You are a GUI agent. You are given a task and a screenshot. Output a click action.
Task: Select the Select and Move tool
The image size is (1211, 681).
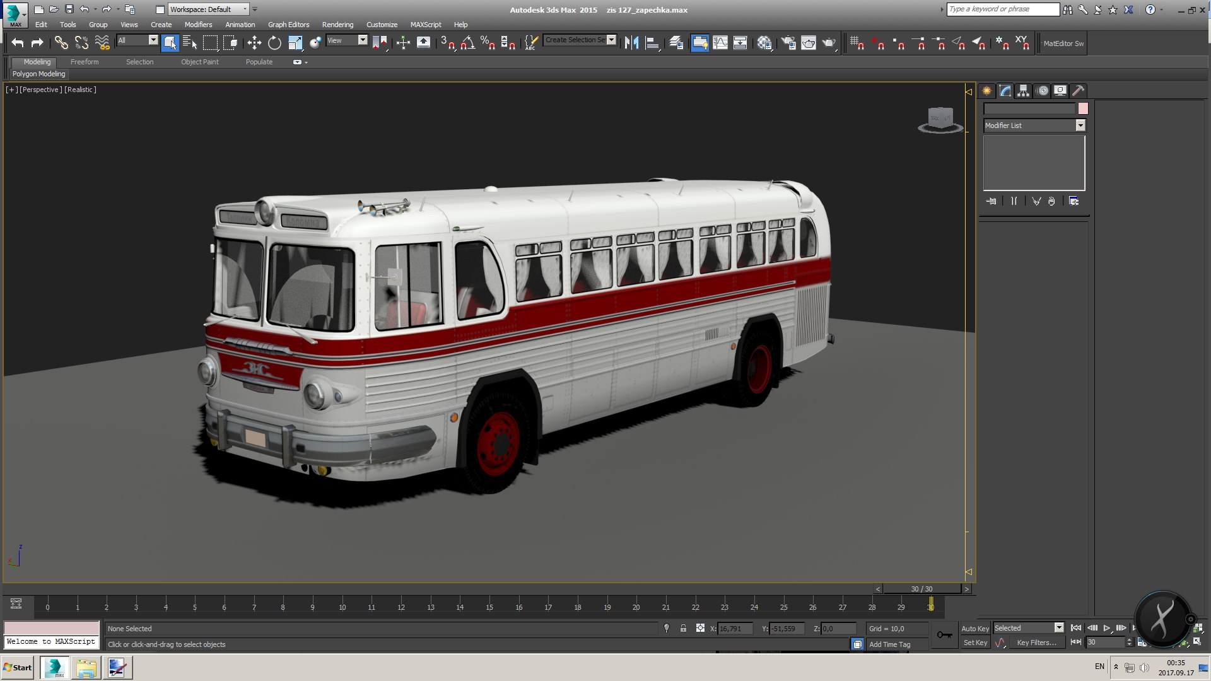(x=254, y=43)
